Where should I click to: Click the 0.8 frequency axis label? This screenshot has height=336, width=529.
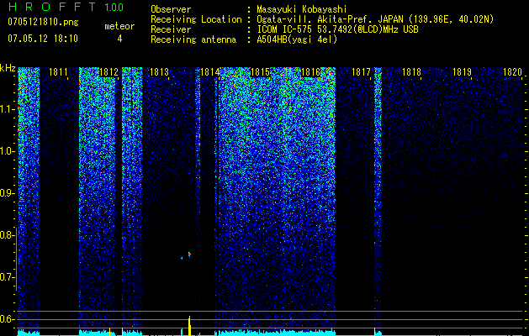pyautogui.click(x=7, y=235)
